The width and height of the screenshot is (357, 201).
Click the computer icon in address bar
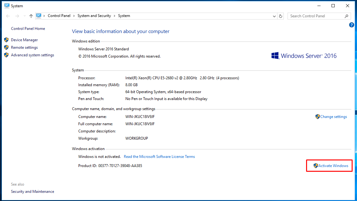[x=39, y=16]
